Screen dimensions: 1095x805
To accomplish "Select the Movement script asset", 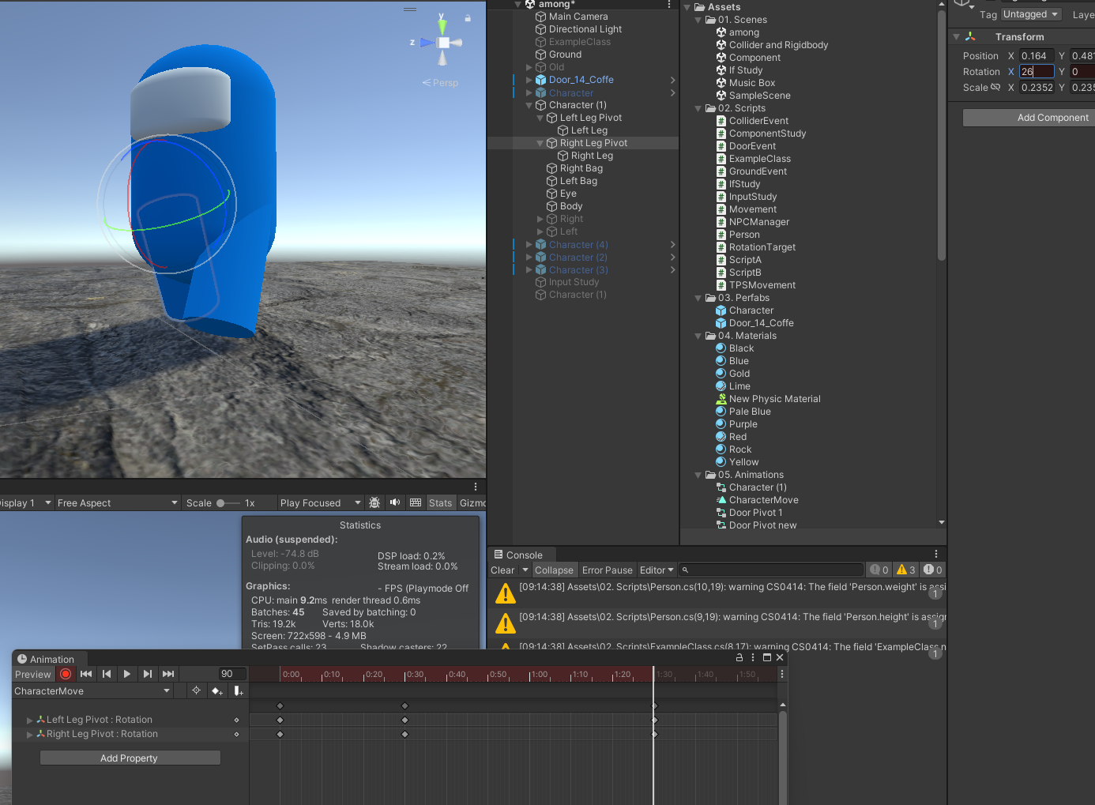I will click(x=753, y=209).
